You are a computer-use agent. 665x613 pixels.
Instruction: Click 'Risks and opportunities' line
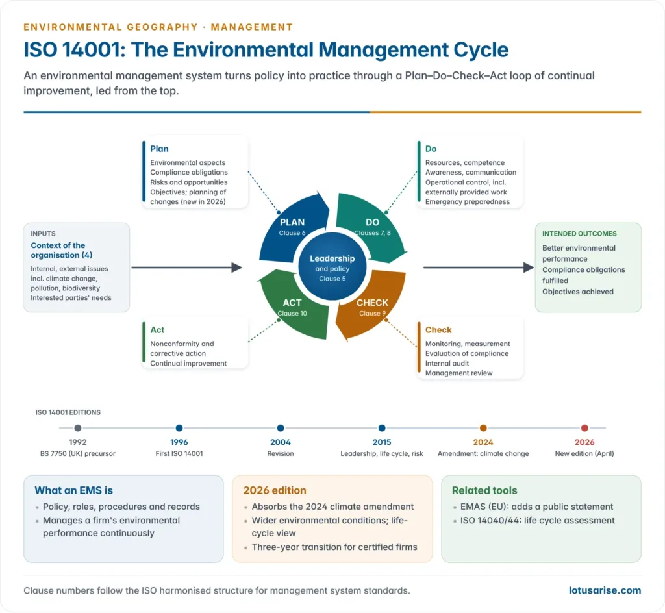coord(189,182)
